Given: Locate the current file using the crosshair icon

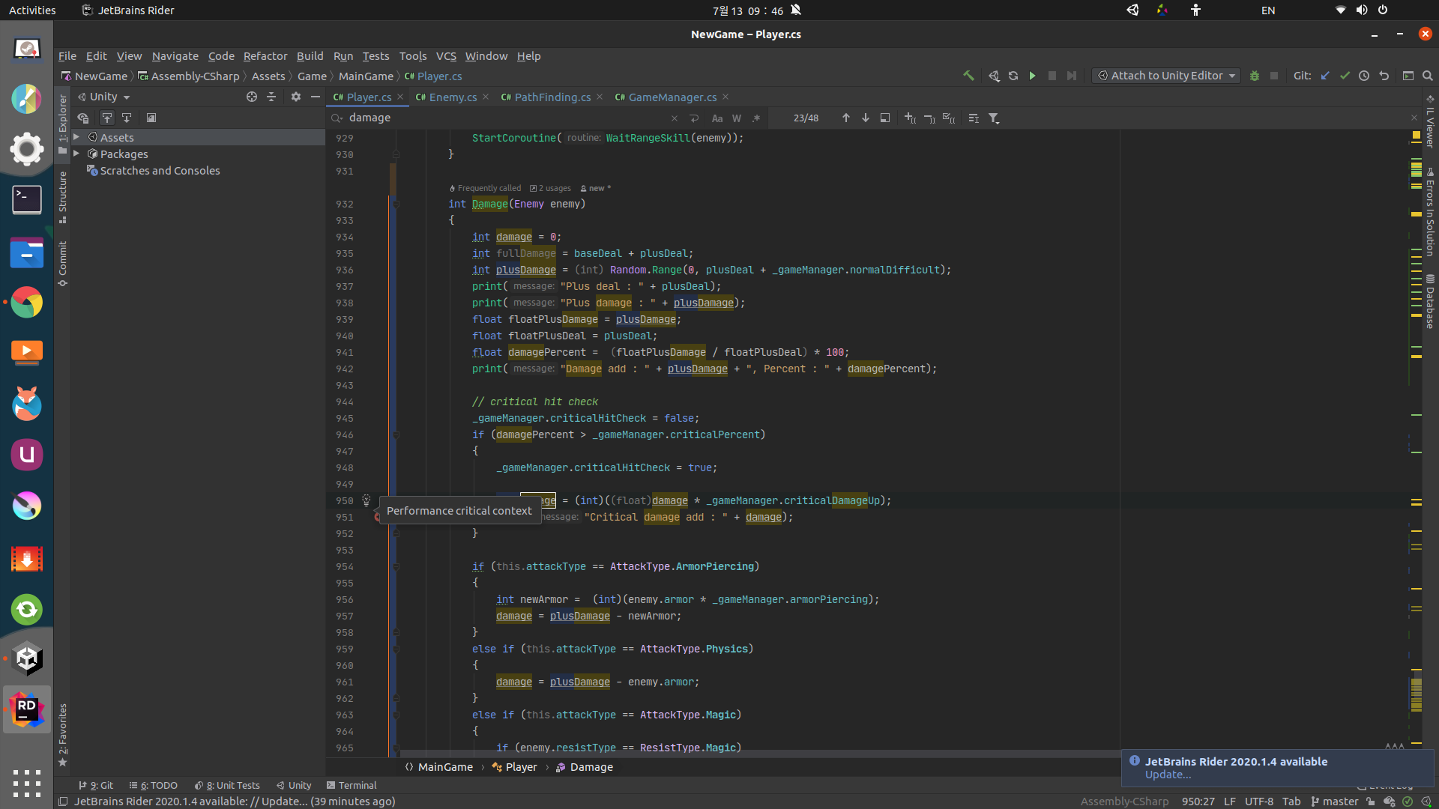Looking at the screenshot, I should click(x=252, y=97).
